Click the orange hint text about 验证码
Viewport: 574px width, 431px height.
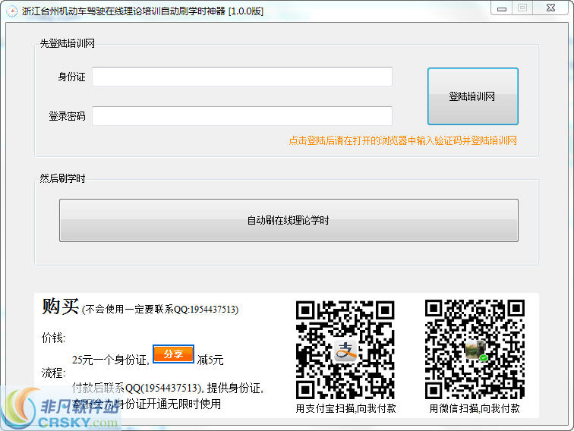(x=402, y=140)
